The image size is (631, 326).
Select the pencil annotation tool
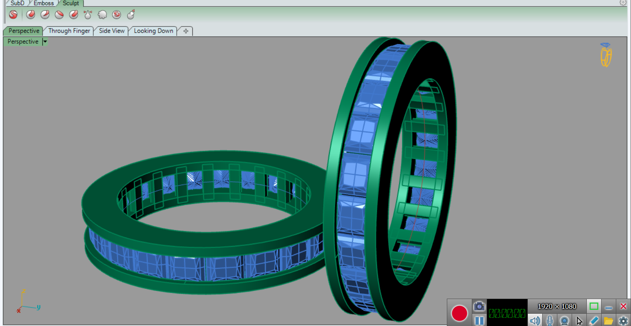coord(594,321)
